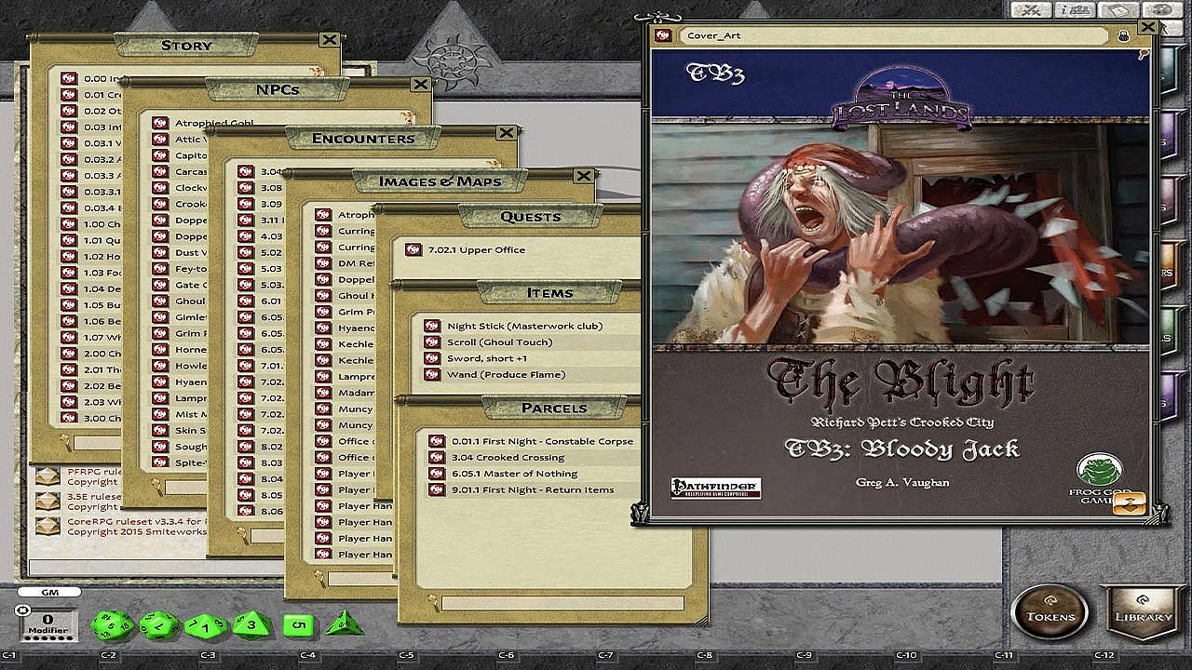1192x670 pixels.
Task: Roll the green d20 die
Action: click(111, 625)
